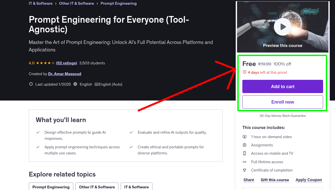Click the 4.0 rating number

click(32, 63)
